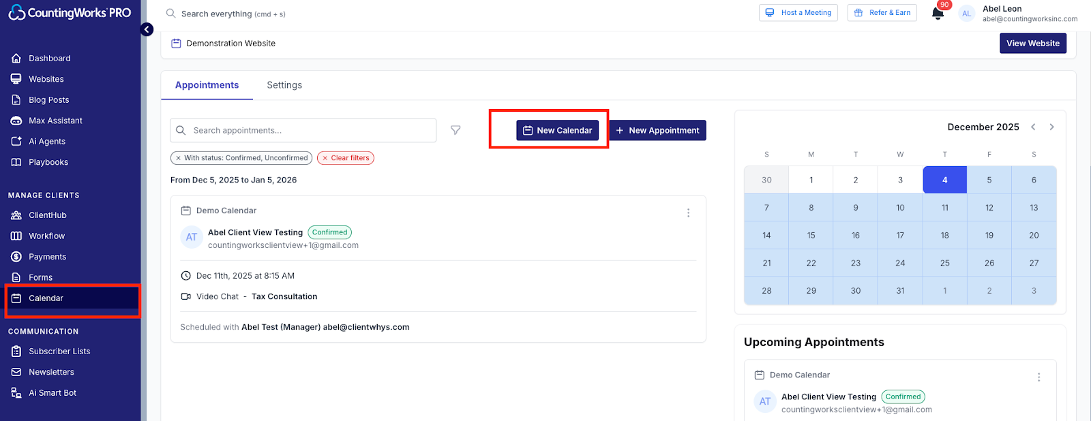Go to next month in calendar

tap(1051, 127)
